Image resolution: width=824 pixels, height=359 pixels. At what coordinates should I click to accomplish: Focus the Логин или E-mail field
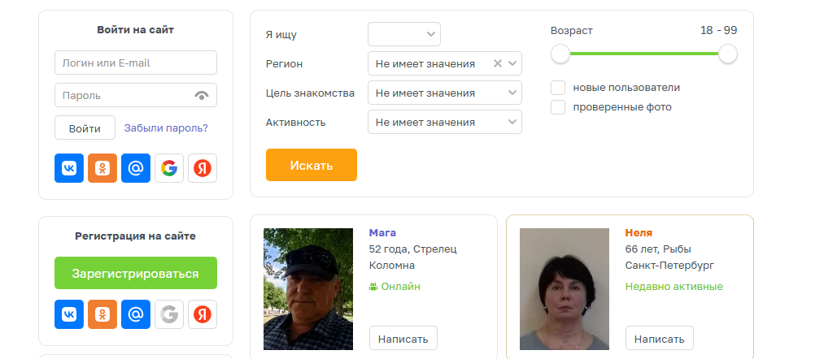click(x=136, y=63)
